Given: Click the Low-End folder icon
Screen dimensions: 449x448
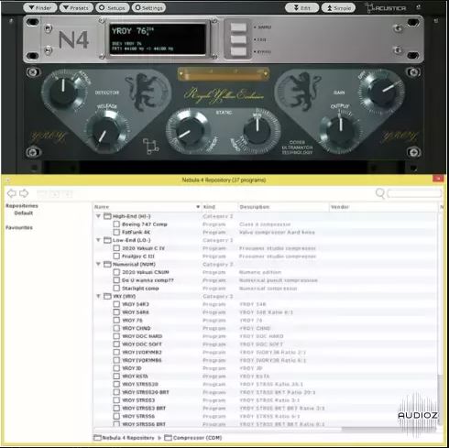Looking at the screenshot, I should click(107, 240).
